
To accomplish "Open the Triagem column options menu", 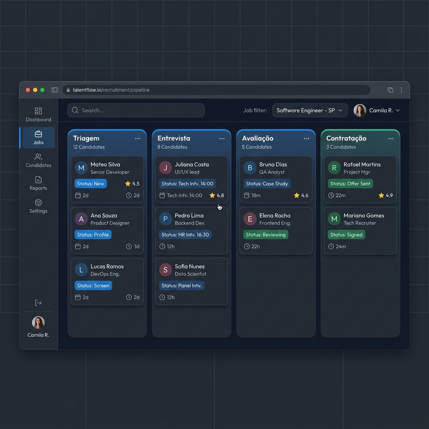I will pos(137,138).
